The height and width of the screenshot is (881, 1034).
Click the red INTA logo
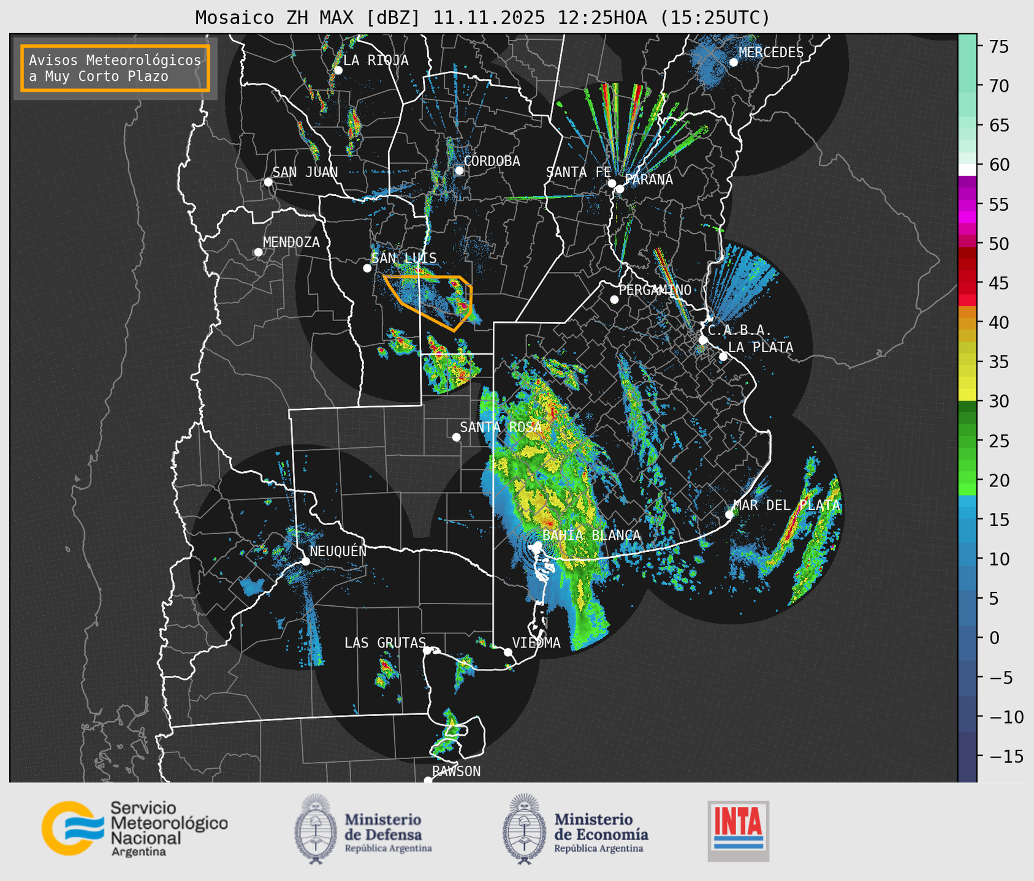click(738, 831)
